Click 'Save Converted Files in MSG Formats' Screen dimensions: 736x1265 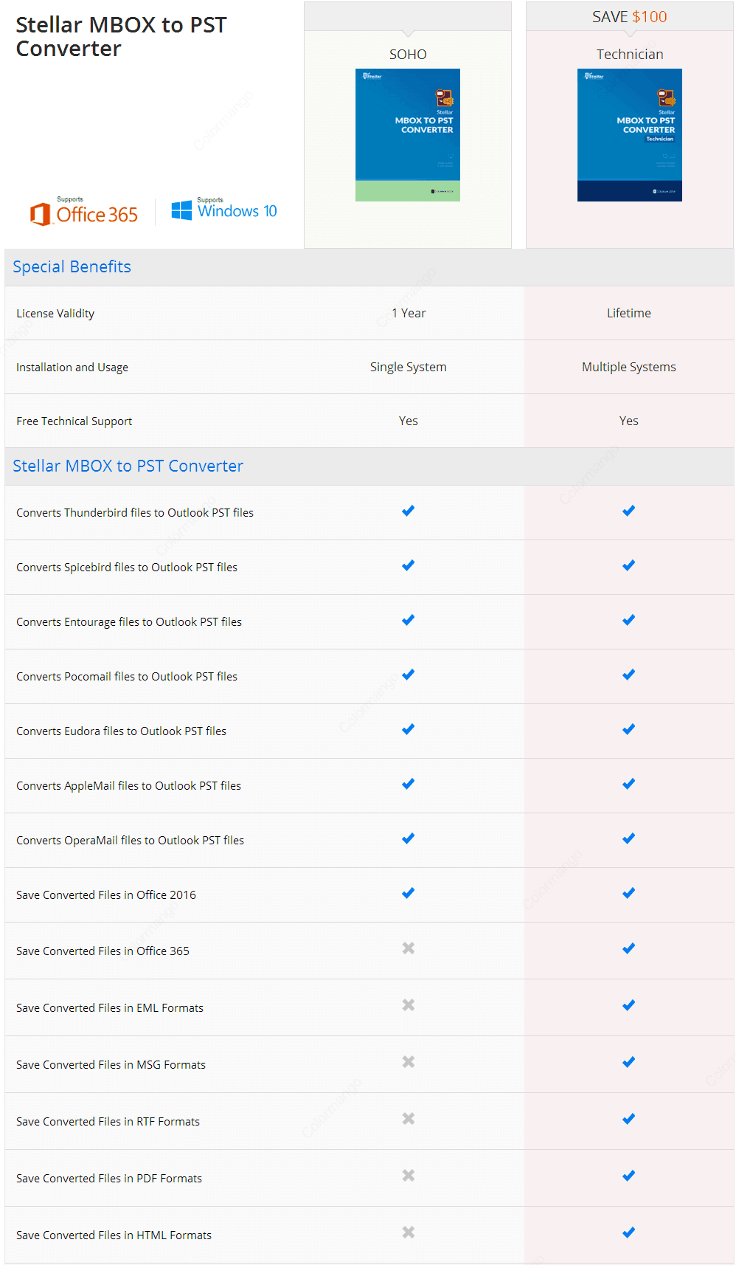(x=111, y=1065)
